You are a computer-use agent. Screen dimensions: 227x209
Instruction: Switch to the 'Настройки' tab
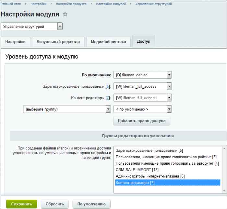coord(16,42)
